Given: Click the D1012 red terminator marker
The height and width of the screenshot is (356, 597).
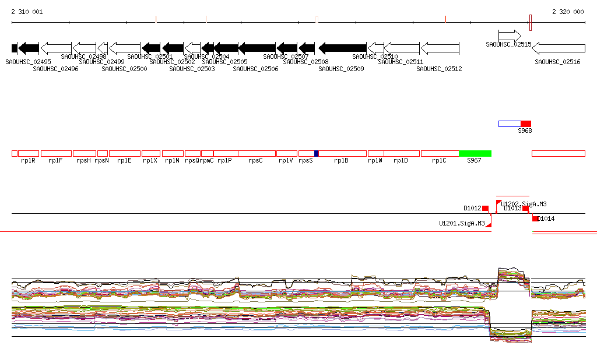Looking at the screenshot, I should click(x=485, y=208).
